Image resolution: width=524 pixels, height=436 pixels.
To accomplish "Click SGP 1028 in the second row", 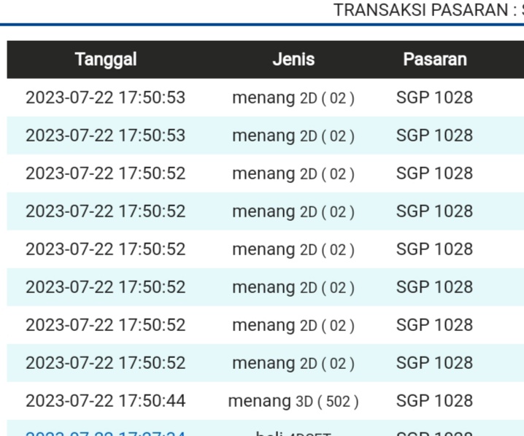I will point(435,136).
